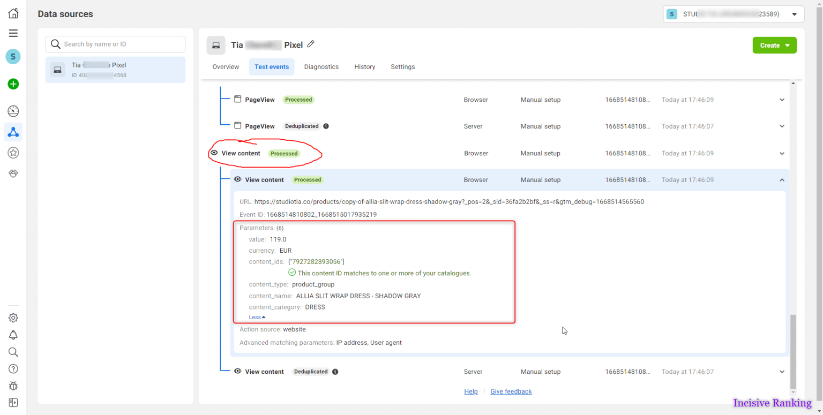Image resolution: width=823 pixels, height=415 pixels.
Task: Click green check icon under content_ids
Action: pos(292,273)
